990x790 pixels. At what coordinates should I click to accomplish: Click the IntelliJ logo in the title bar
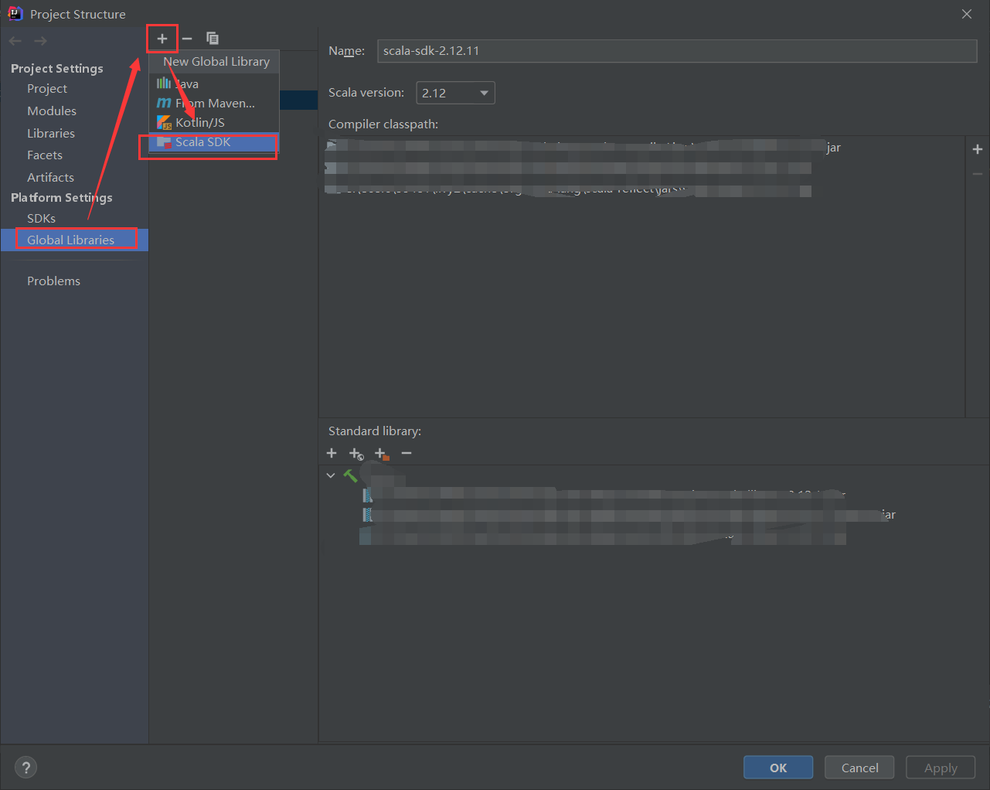click(15, 13)
